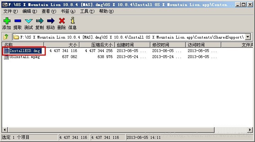Screen dimensions: 255x142
Task: Click the 7z title bar icon
Action: pos(5,5)
